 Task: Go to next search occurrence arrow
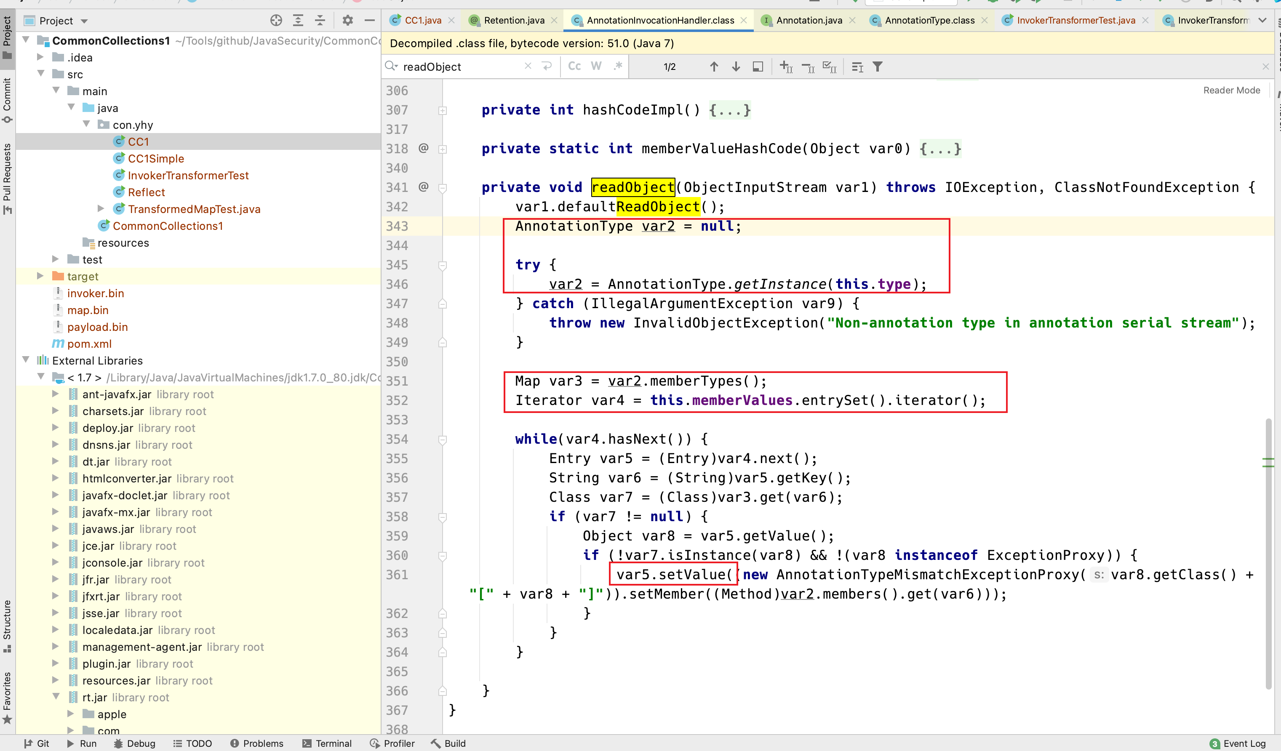(x=736, y=67)
